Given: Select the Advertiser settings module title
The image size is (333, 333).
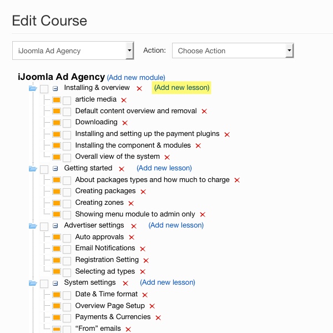Looking at the screenshot, I should click(x=94, y=225).
